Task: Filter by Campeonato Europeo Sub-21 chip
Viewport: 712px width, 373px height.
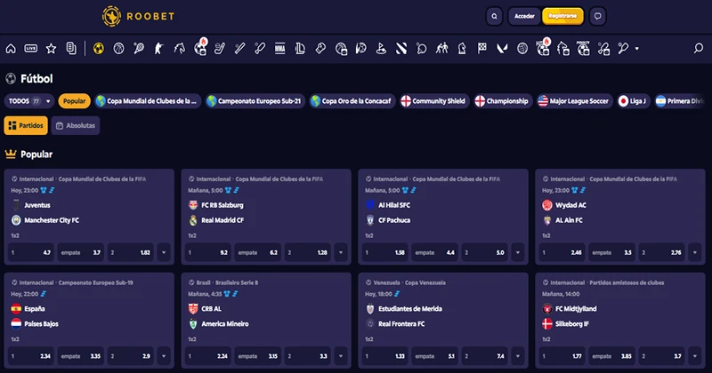Action: click(255, 101)
